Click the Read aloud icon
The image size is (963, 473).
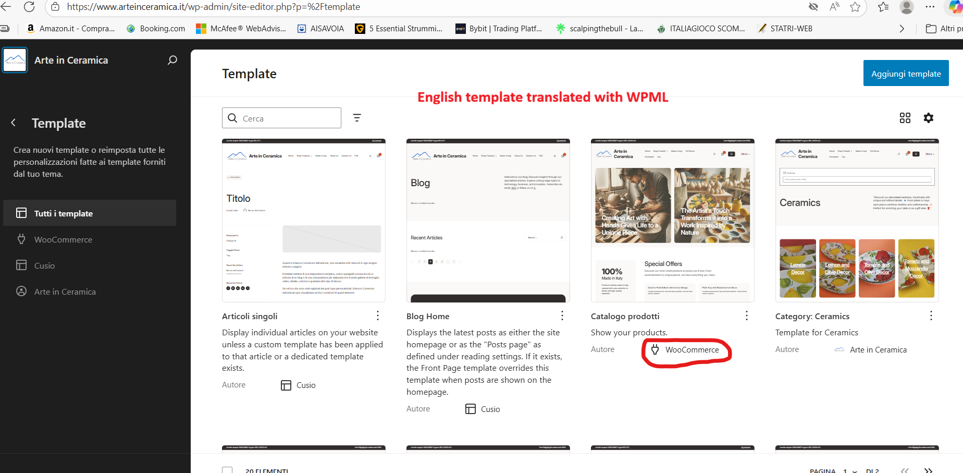[x=834, y=7]
